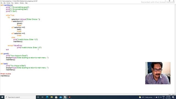Click the 'print("3. Quit")' line
Image resolution: width=176 pixels, height=99 pixels.
point(12,11)
